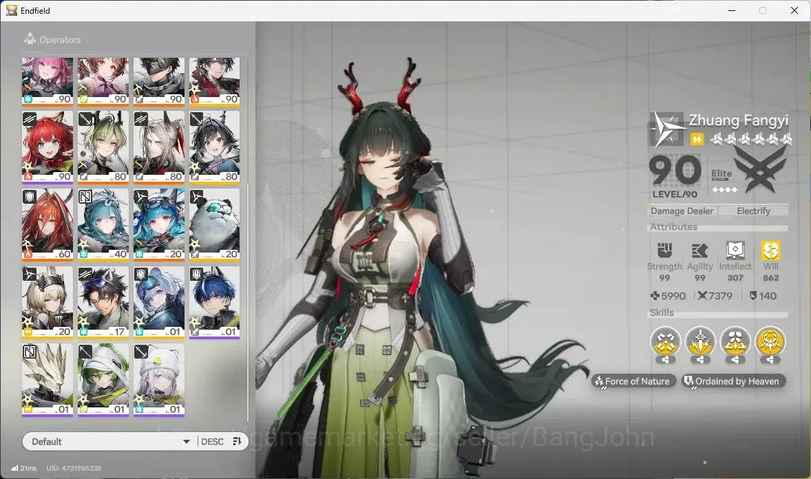
Task: Select the white-haired bear-hat level 01 operator
Action: coord(159,380)
